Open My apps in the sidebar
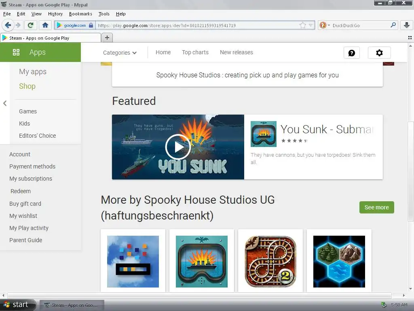This screenshot has width=414, height=311. (33, 72)
